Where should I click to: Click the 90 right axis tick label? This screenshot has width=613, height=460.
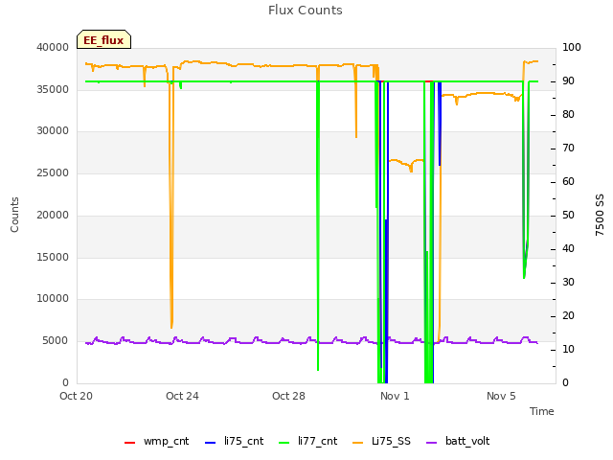568,80
